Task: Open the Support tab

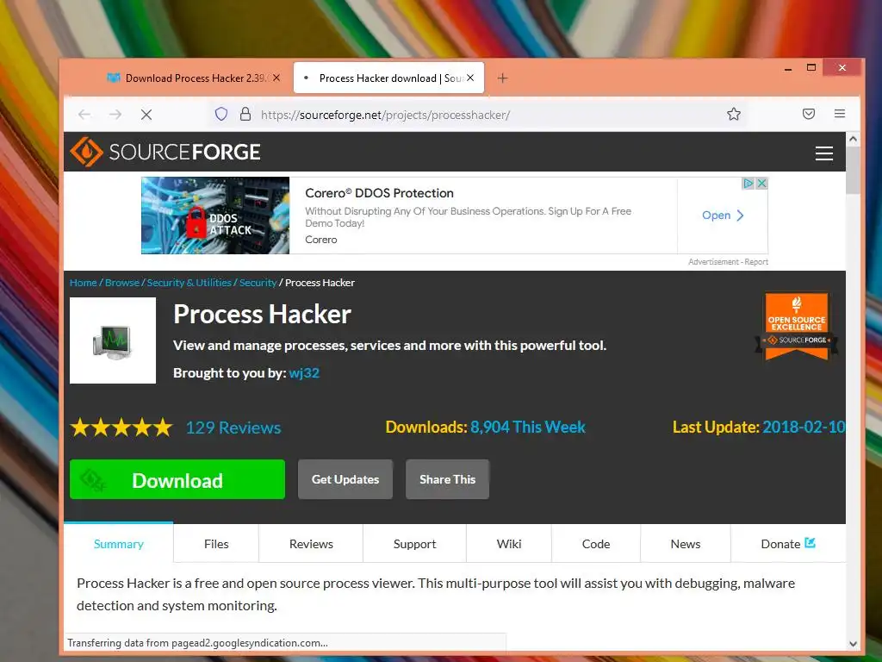Action: (414, 544)
